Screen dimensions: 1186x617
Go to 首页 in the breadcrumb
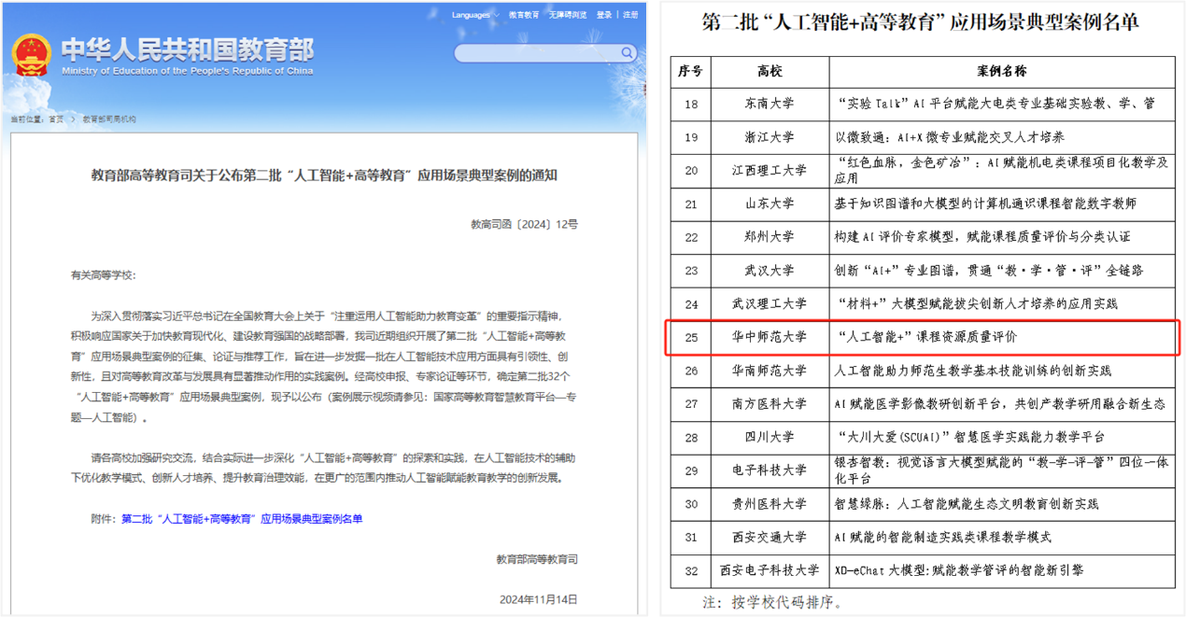click(x=57, y=119)
